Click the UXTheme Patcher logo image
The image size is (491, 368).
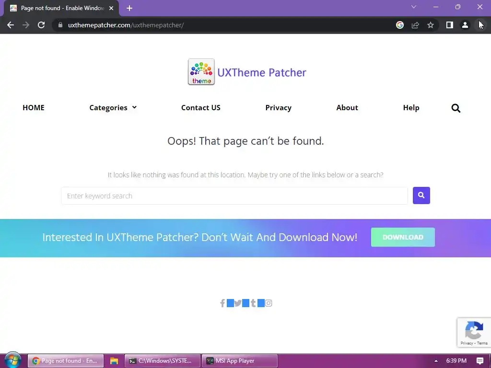coord(201,72)
